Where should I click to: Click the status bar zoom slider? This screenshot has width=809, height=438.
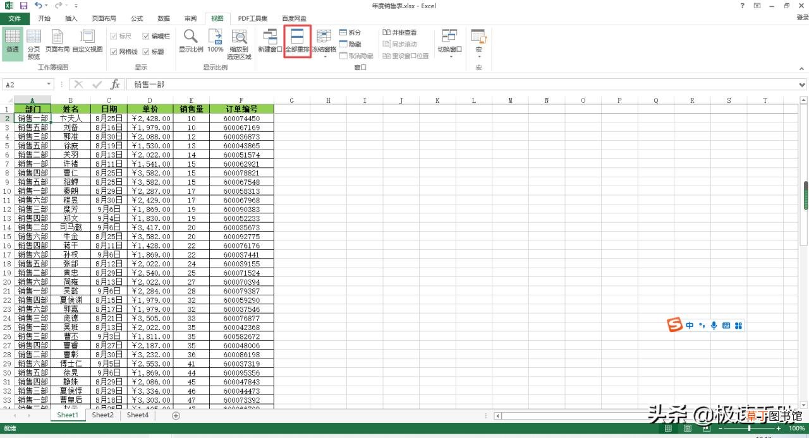click(x=751, y=429)
